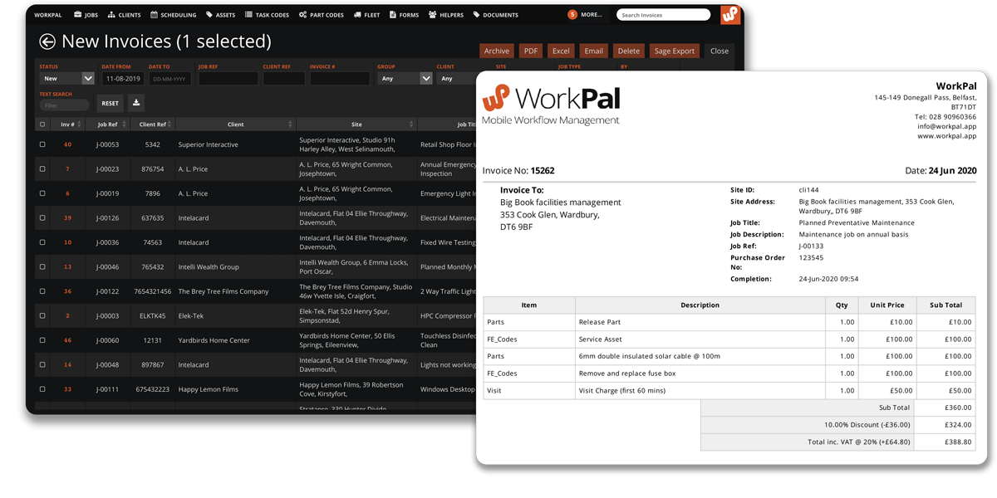997x498 pixels.
Task: Select the Happy Lemon Films row checkbox
Action: coord(42,389)
